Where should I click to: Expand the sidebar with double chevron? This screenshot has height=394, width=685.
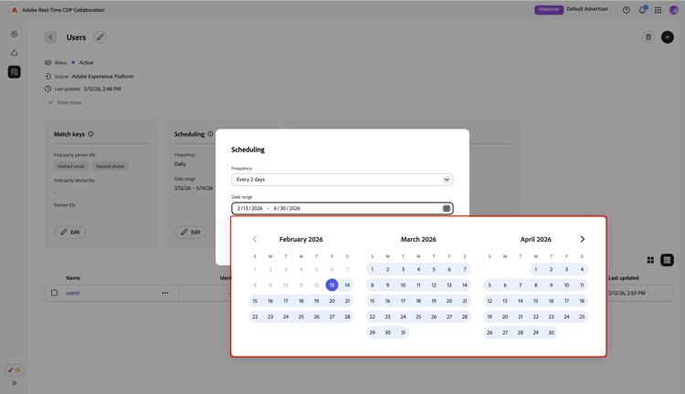click(x=15, y=383)
